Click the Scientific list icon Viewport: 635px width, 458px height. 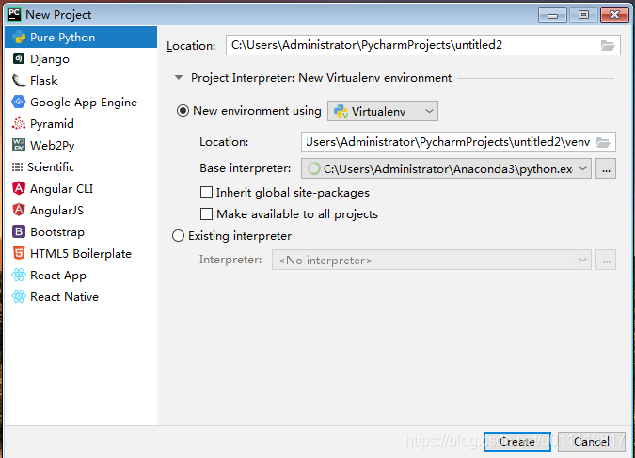(x=17, y=166)
